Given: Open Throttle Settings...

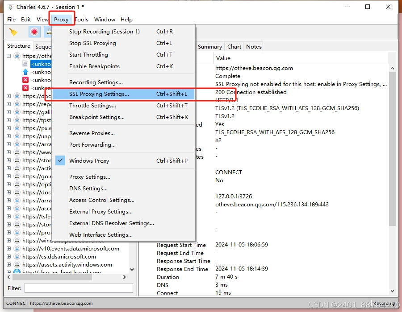Looking at the screenshot, I should click(x=123, y=105).
